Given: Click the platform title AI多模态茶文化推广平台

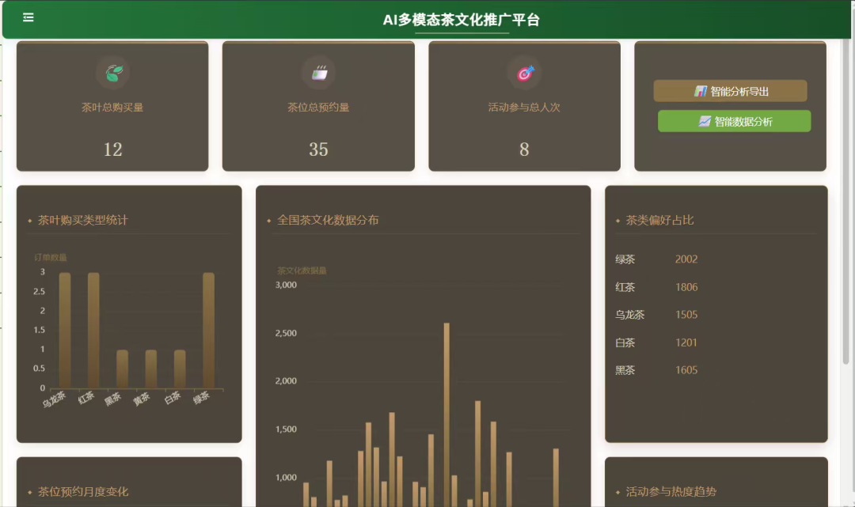Looking at the screenshot, I should click(462, 20).
